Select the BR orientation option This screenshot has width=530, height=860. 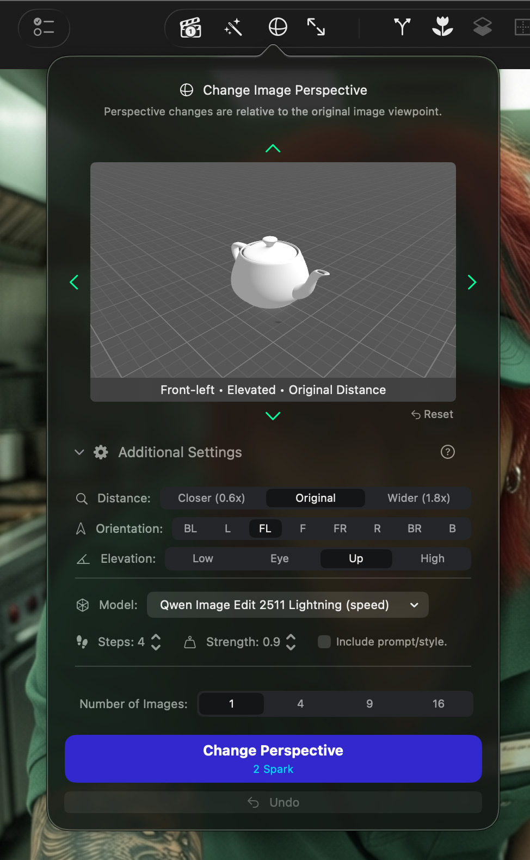tap(414, 529)
